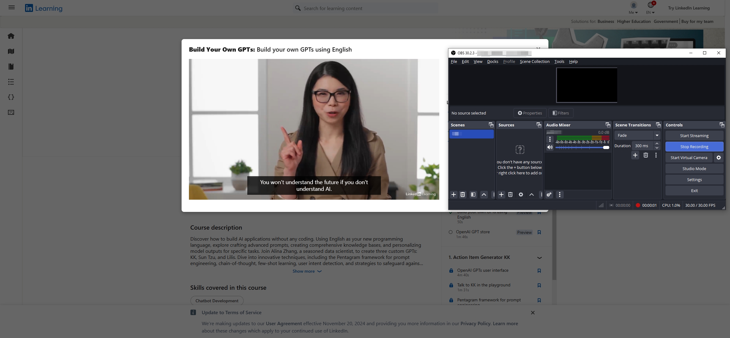Viewport: 730px width, 338px height.
Task: Add a new source in Sources dock
Action: click(501, 194)
